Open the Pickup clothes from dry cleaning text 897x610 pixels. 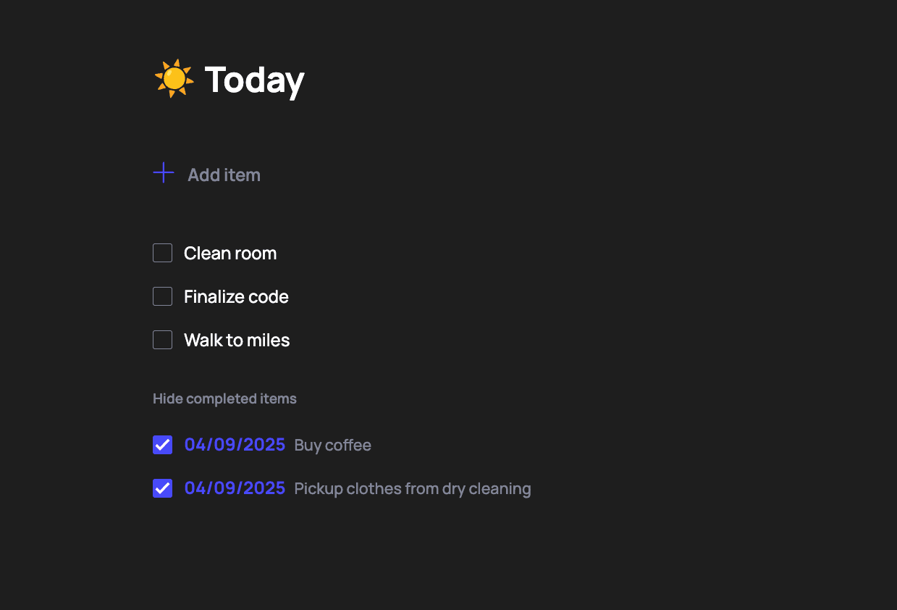click(412, 488)
